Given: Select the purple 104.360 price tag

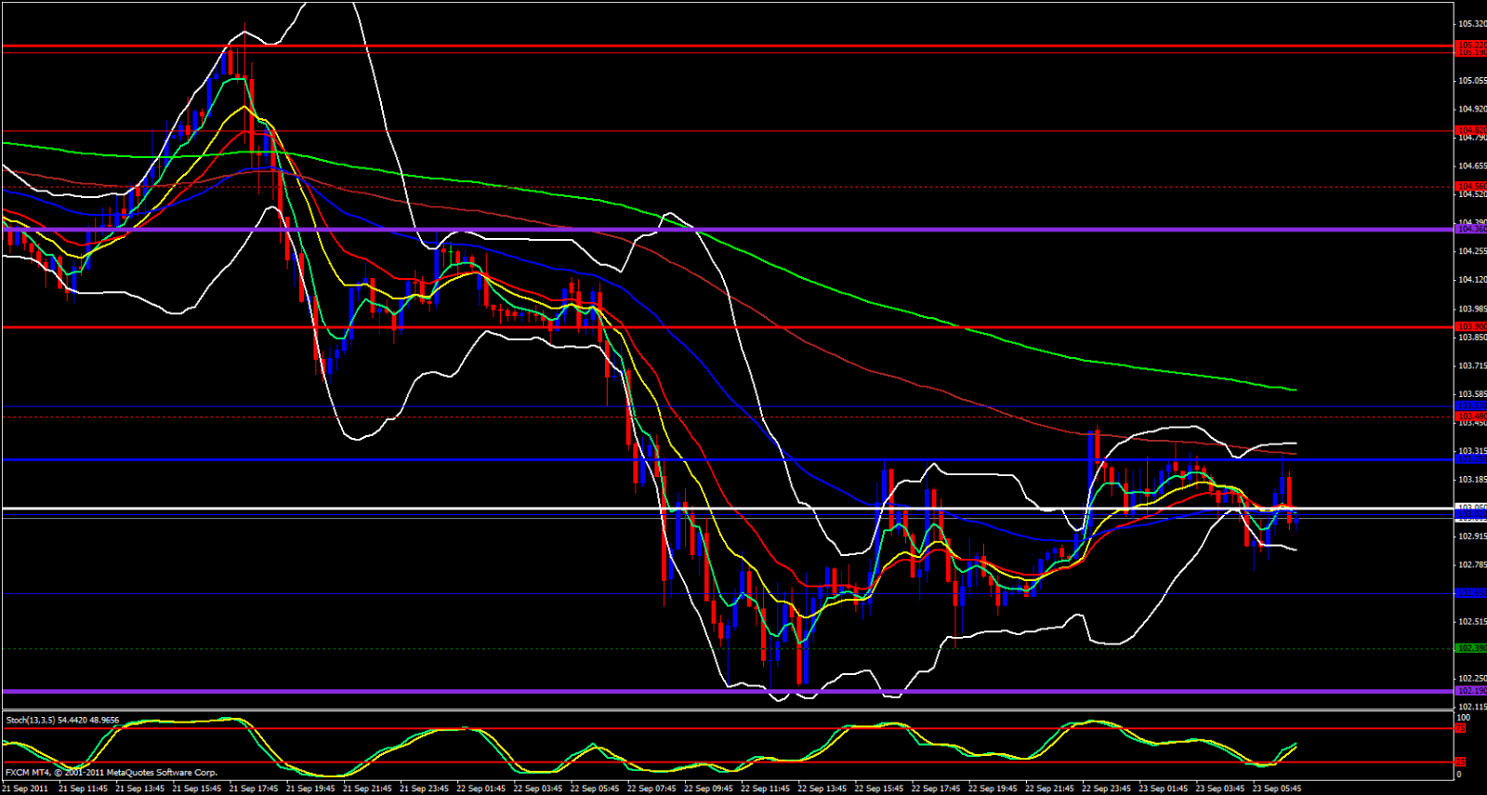Looking at the screenshot, I should tap(1470, 229).
